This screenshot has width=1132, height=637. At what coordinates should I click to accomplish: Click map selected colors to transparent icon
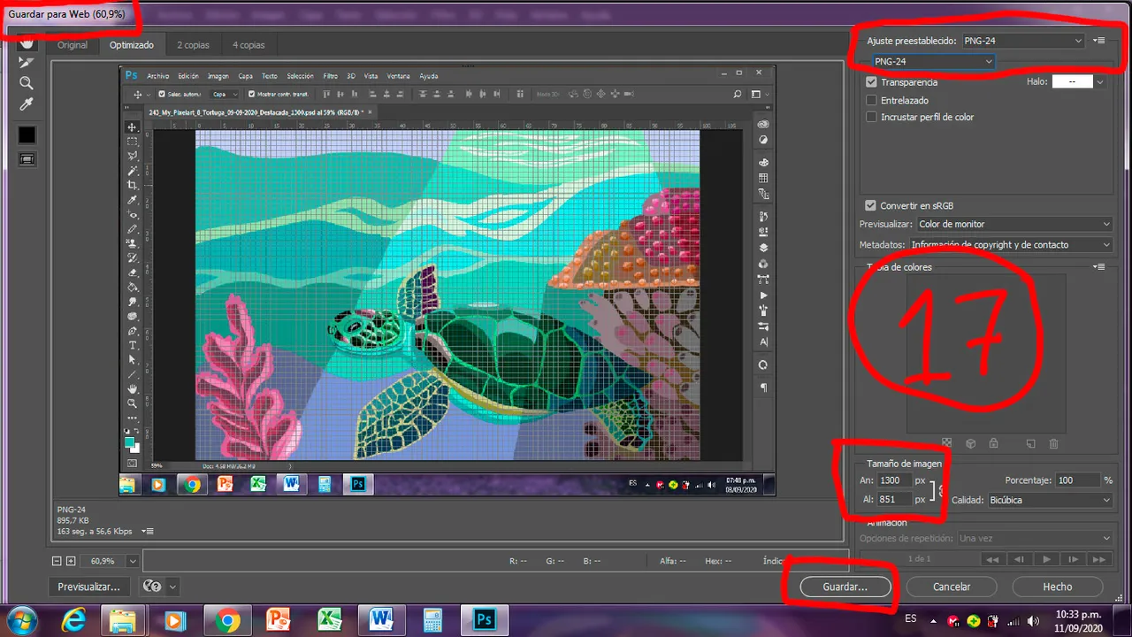pos(946,443)
